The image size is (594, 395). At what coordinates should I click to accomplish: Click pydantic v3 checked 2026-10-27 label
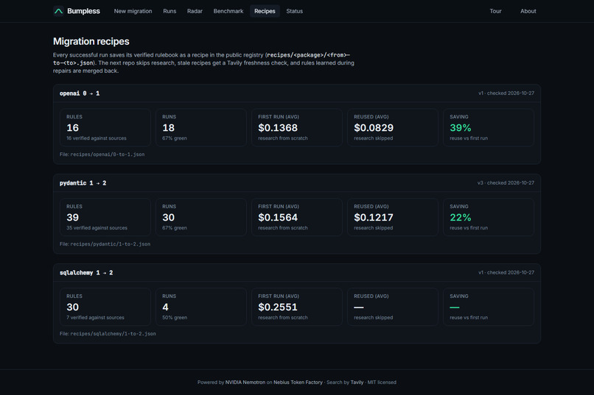point(506,182)
